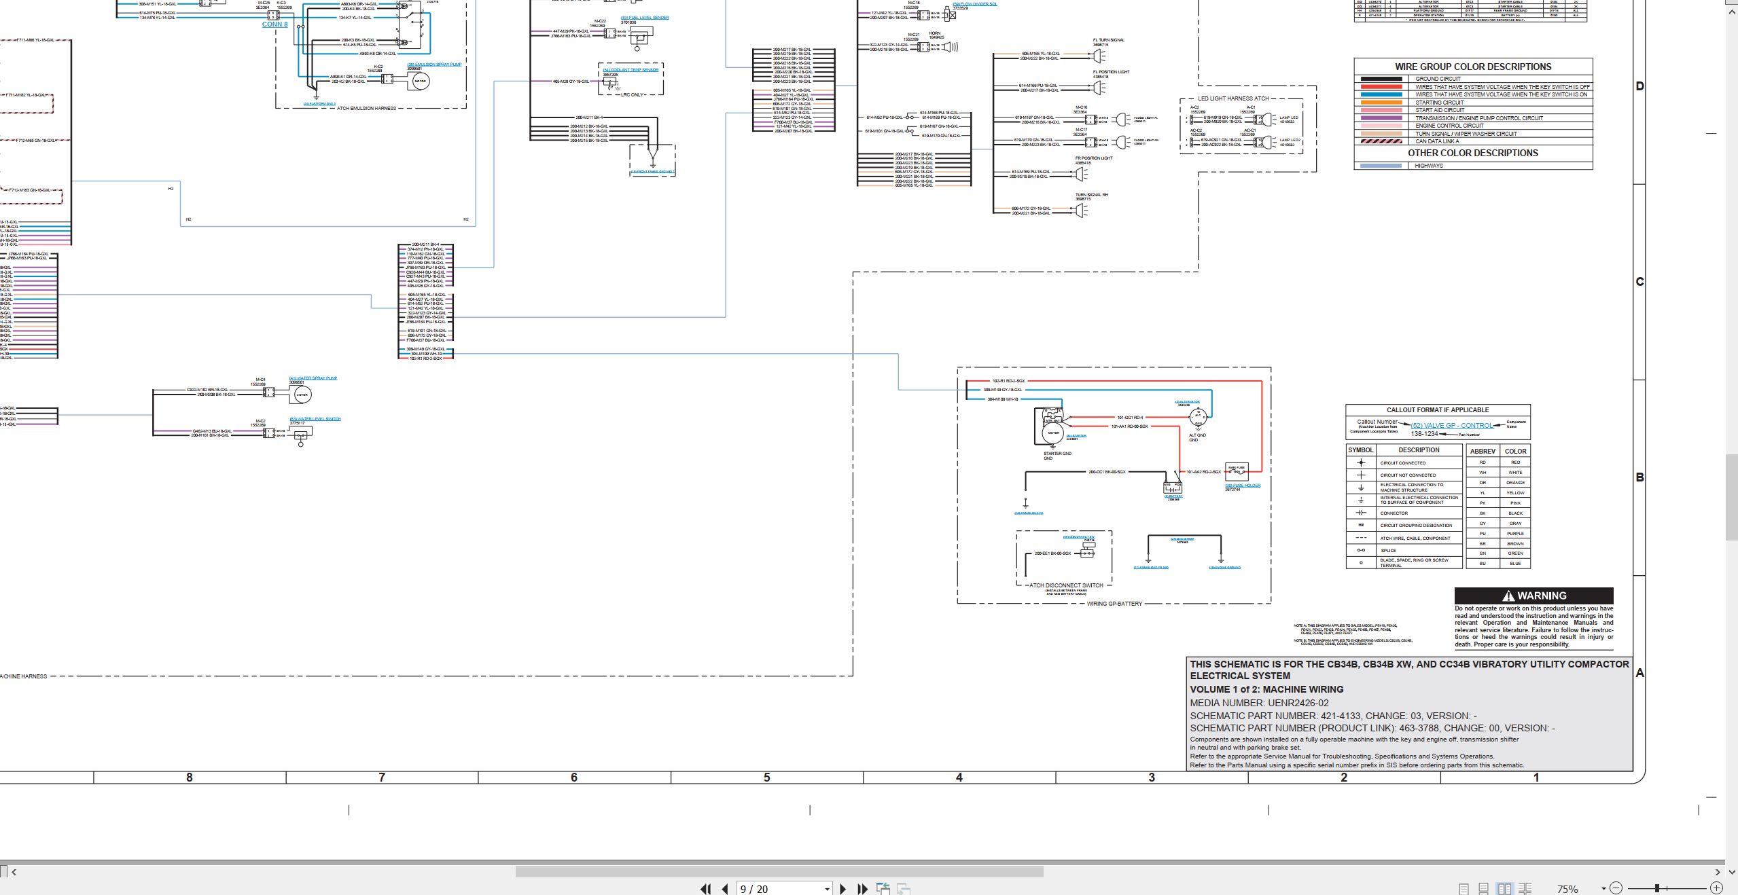The height and width of the screenshot is (895, 1738).
Task: Go to the next page
Action: click(843, 888)
